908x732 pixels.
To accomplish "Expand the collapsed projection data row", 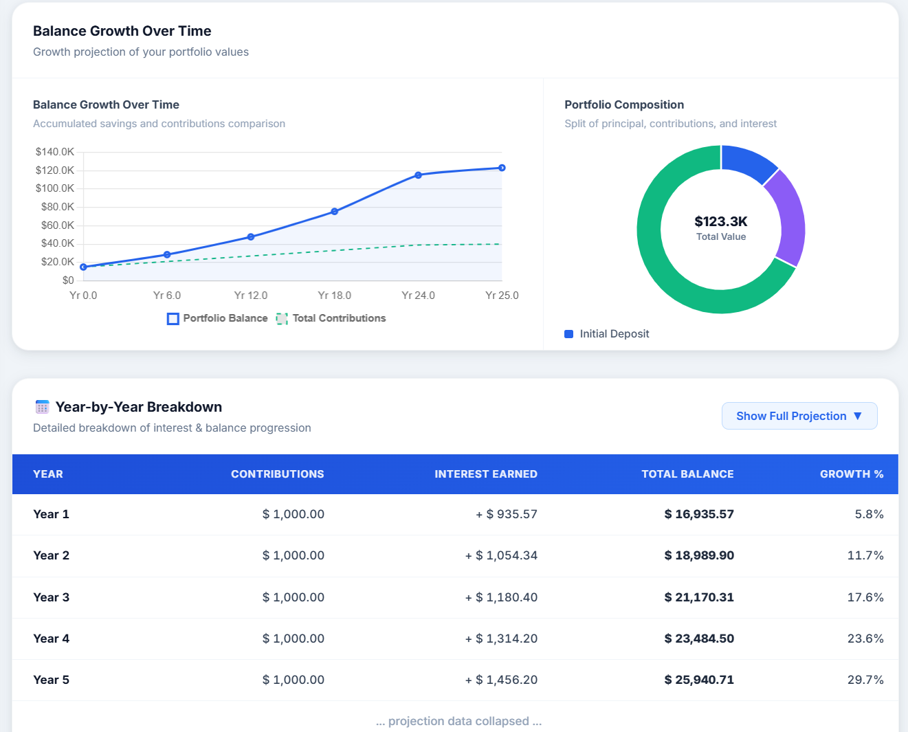I will point(458,721).
